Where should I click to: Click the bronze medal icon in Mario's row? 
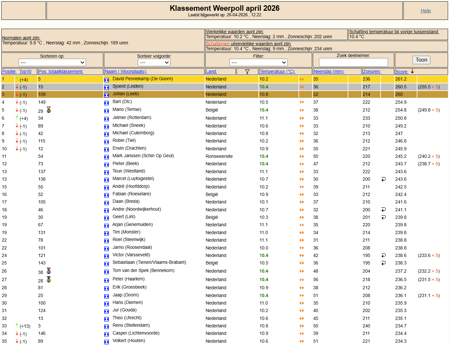[x=49, y=110]
